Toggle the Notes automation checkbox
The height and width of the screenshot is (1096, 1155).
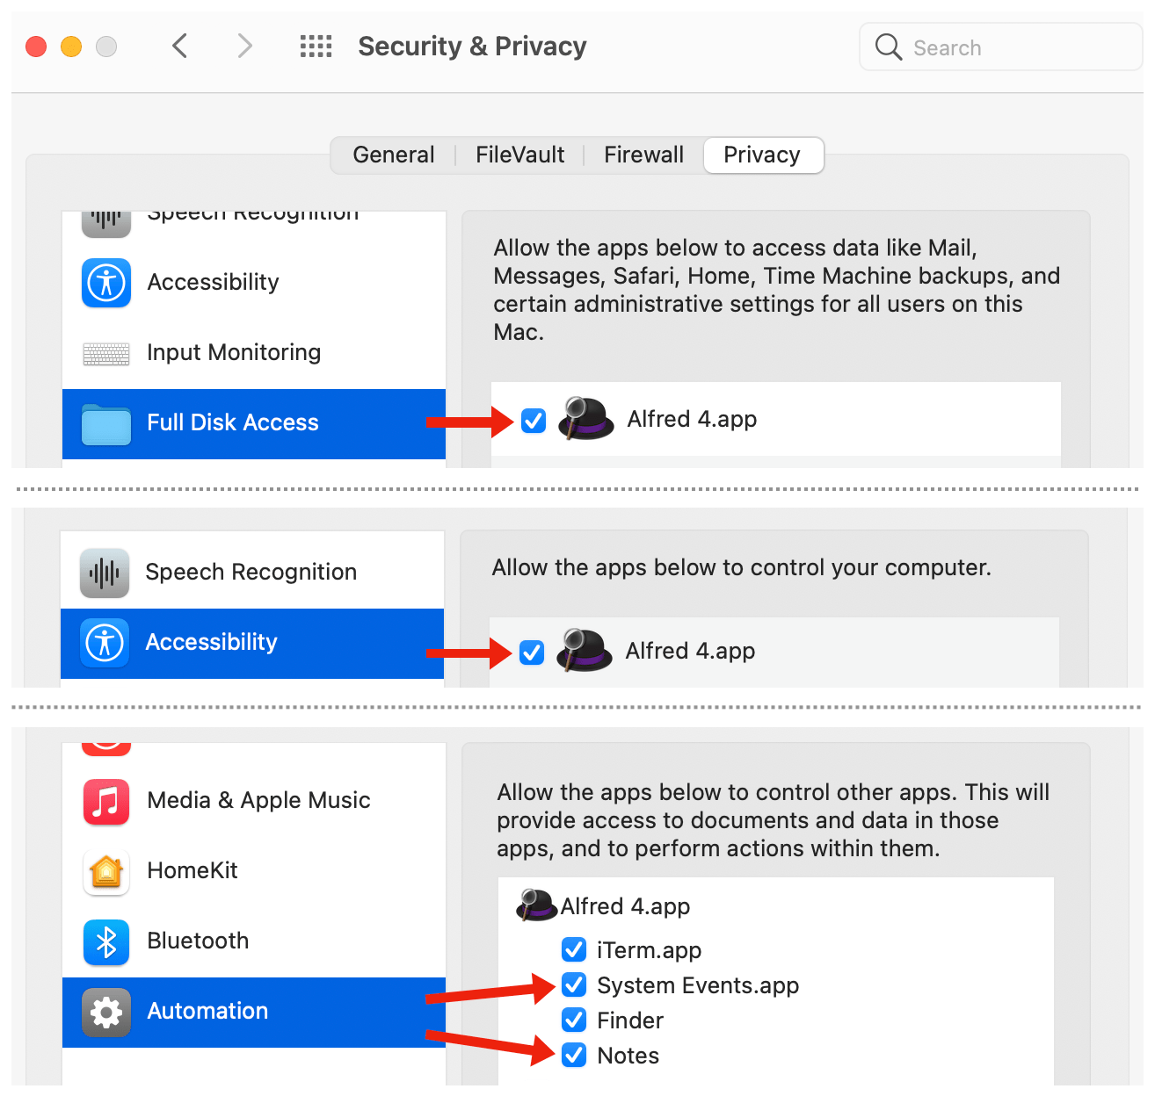pyautogui.click(x=574, y=1055)
